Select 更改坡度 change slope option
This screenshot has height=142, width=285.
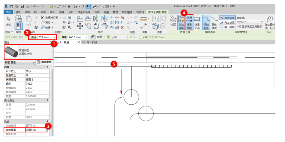click(214, 22)
